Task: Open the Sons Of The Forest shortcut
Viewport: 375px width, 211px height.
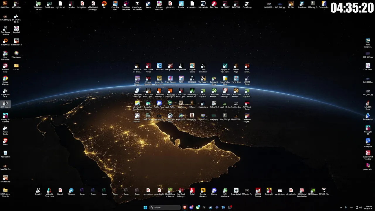Action: 148,68
